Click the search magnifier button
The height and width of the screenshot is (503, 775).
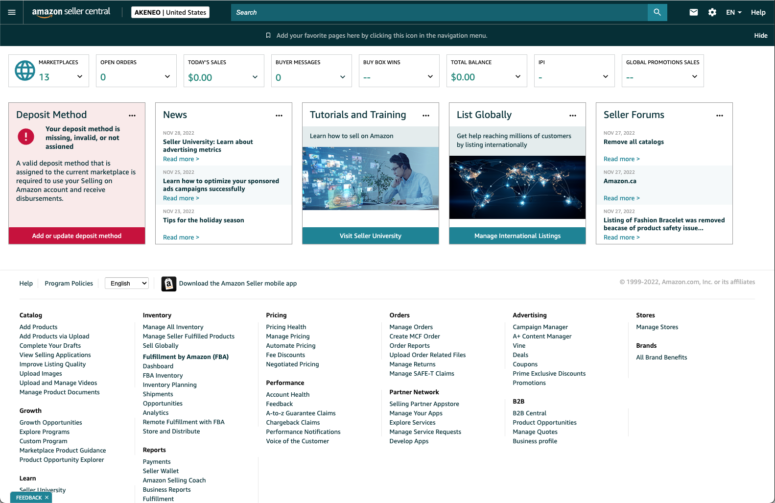coord(657,12)
